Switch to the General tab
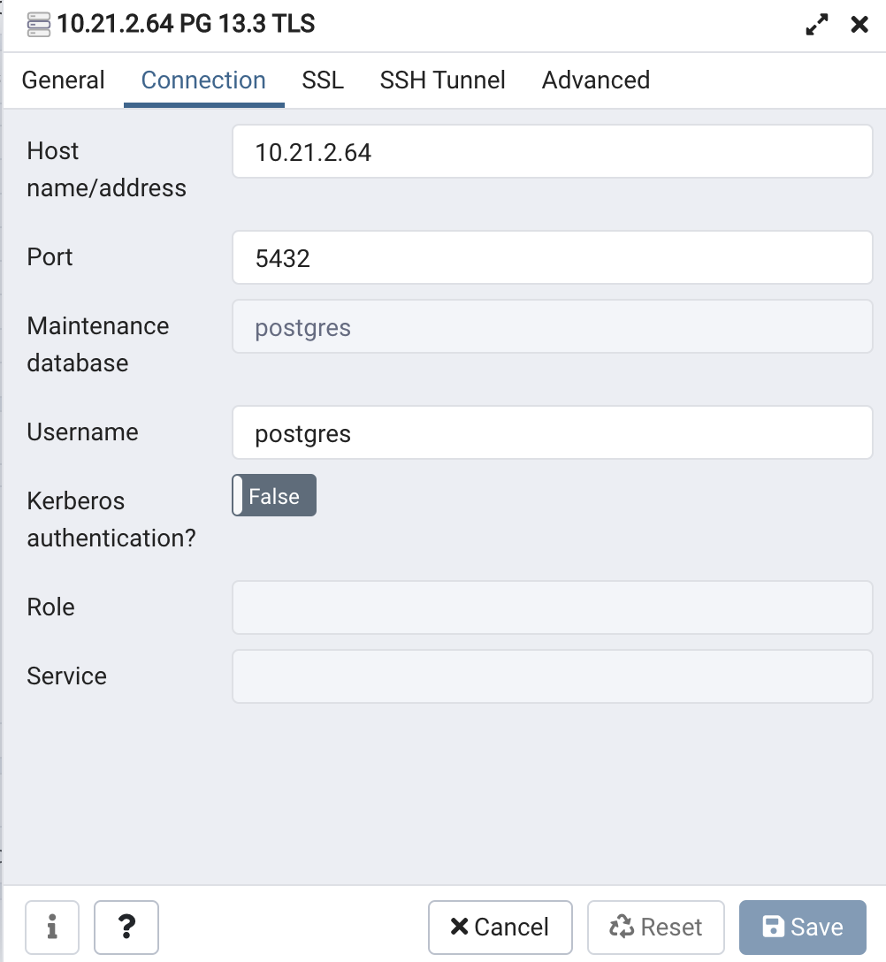The width and height of the screenshot is (886, 962). 63,80
